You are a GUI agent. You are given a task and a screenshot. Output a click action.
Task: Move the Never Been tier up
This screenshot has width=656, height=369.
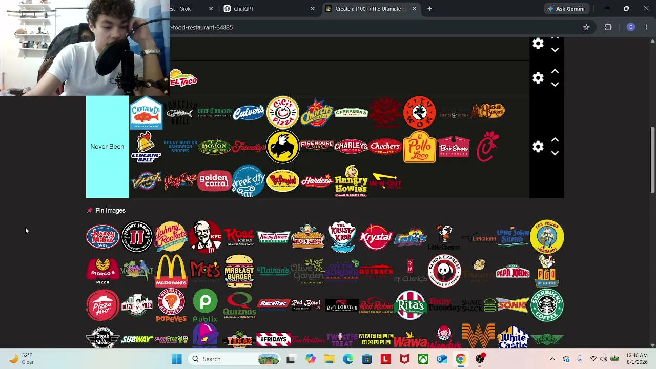[555, 140]
